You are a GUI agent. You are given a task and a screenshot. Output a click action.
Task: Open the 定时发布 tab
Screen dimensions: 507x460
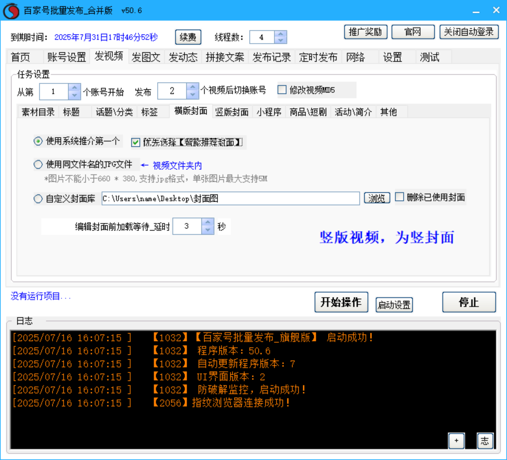318,57
